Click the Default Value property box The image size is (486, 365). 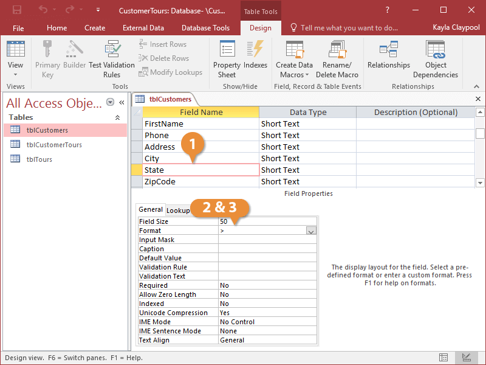click(x=267, y=258)
